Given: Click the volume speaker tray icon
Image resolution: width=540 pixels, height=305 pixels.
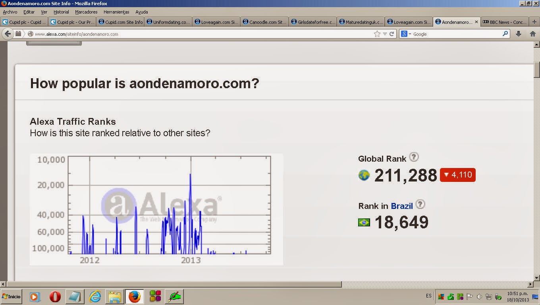Looking at the screenshot, I should (x=479, y=297).
